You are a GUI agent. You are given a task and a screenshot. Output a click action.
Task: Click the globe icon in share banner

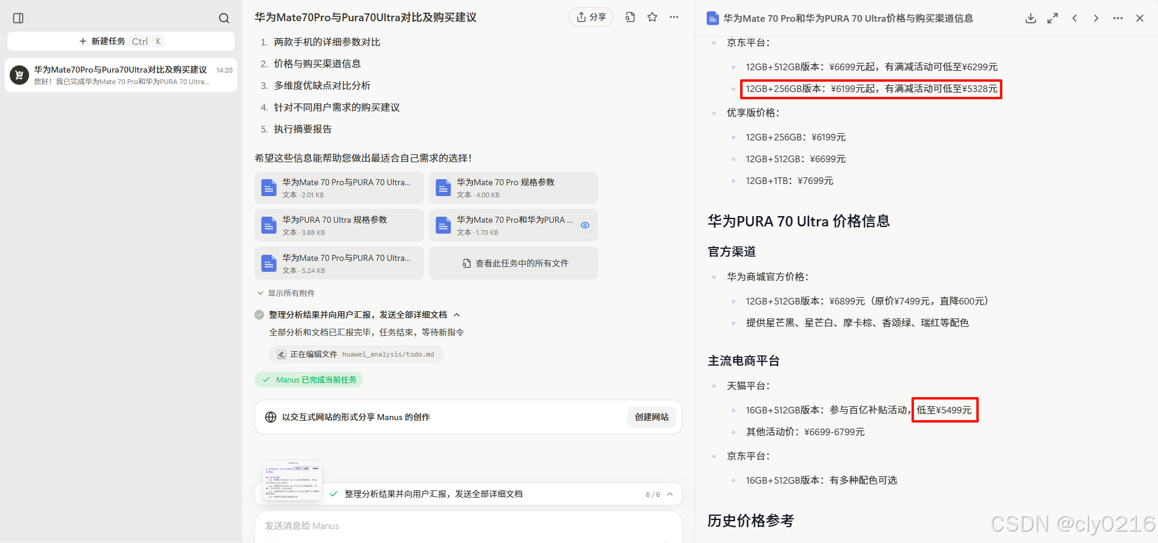click(271, 417)
